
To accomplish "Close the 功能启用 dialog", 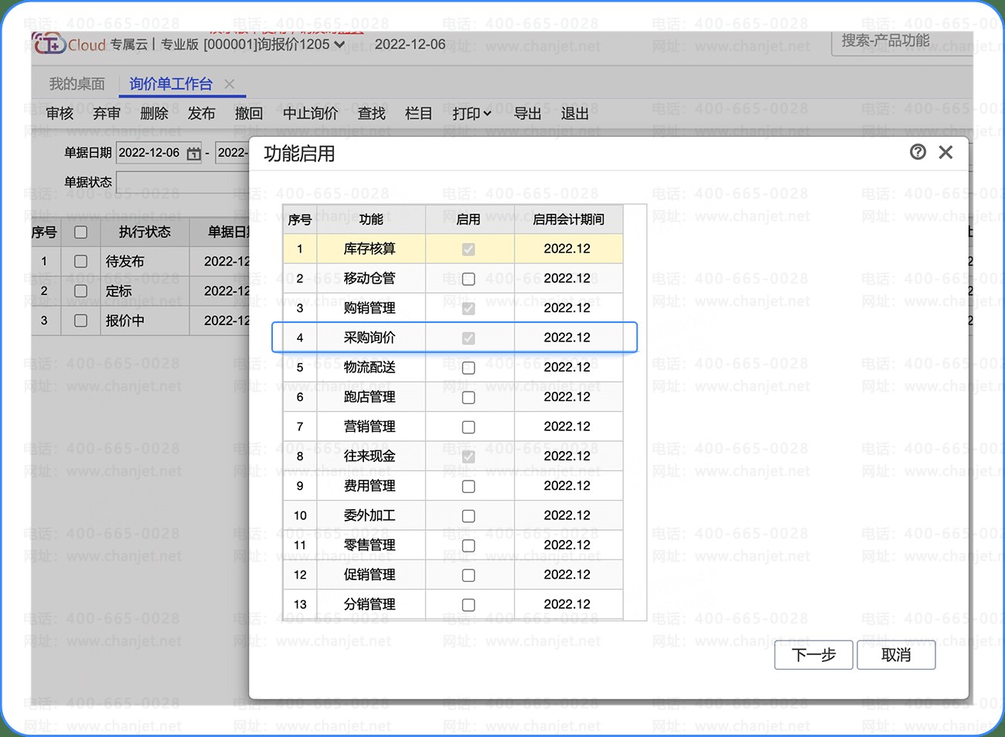I will click(x=945, y=152).
